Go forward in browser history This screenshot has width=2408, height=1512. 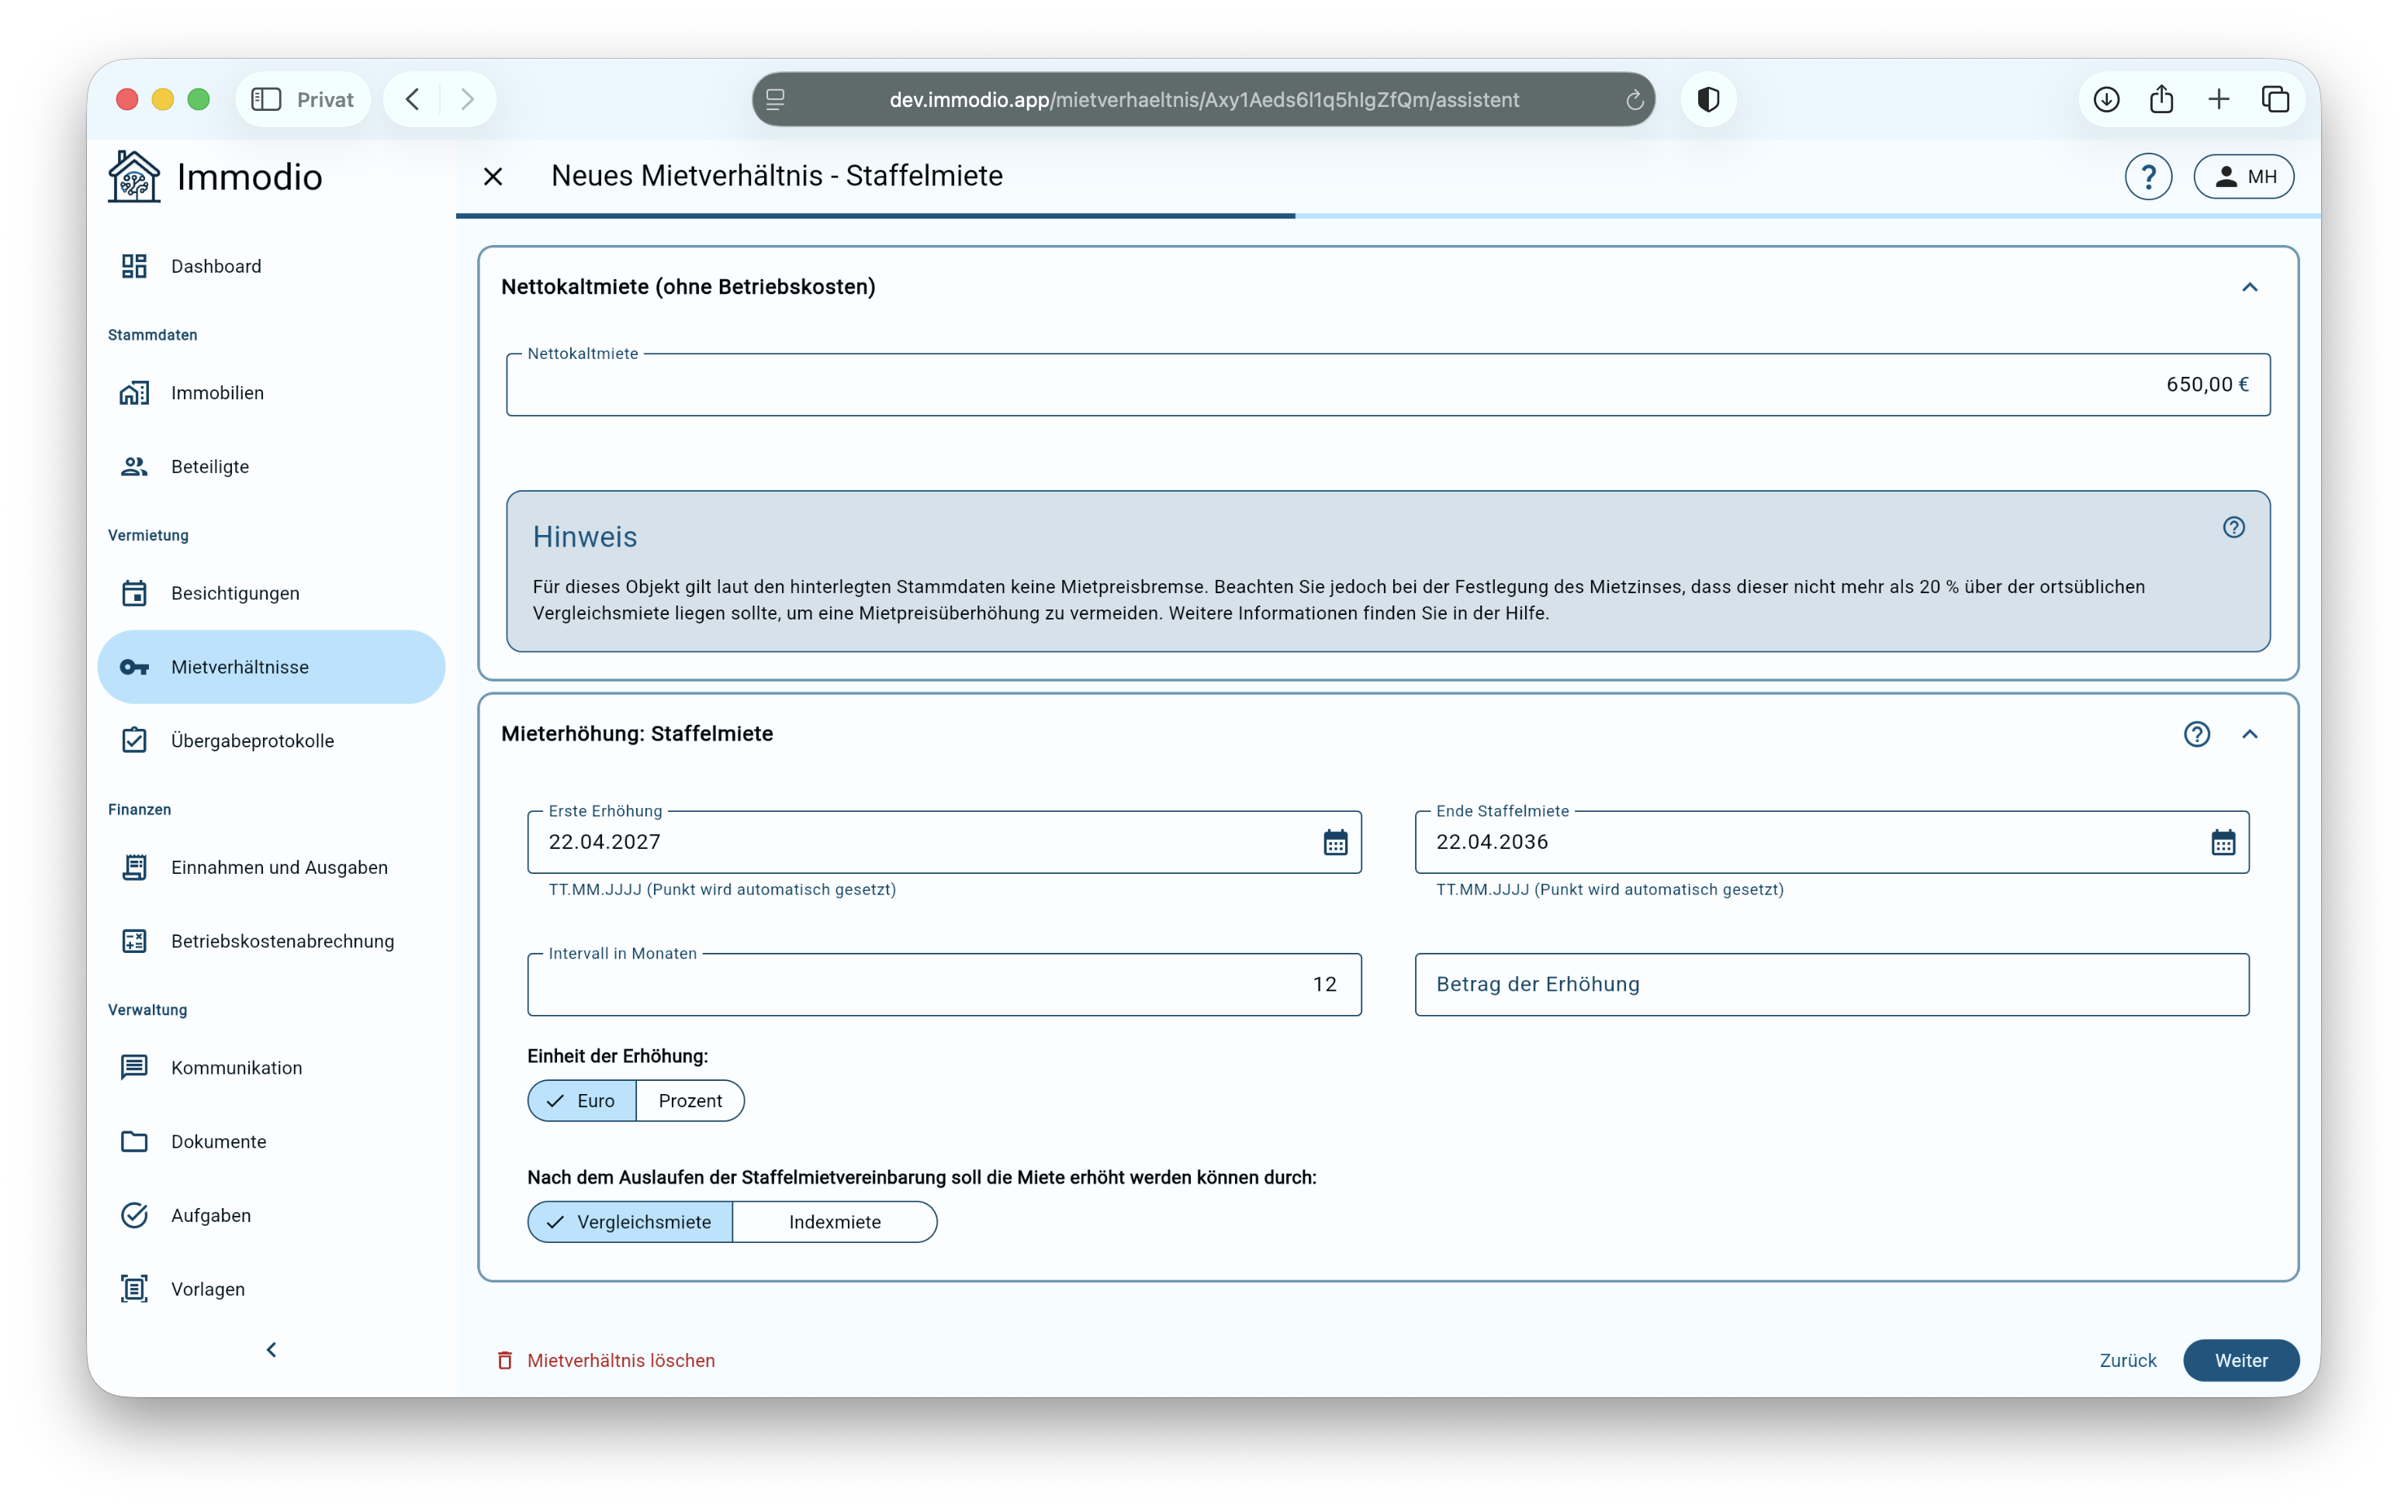tap(467, 99)
